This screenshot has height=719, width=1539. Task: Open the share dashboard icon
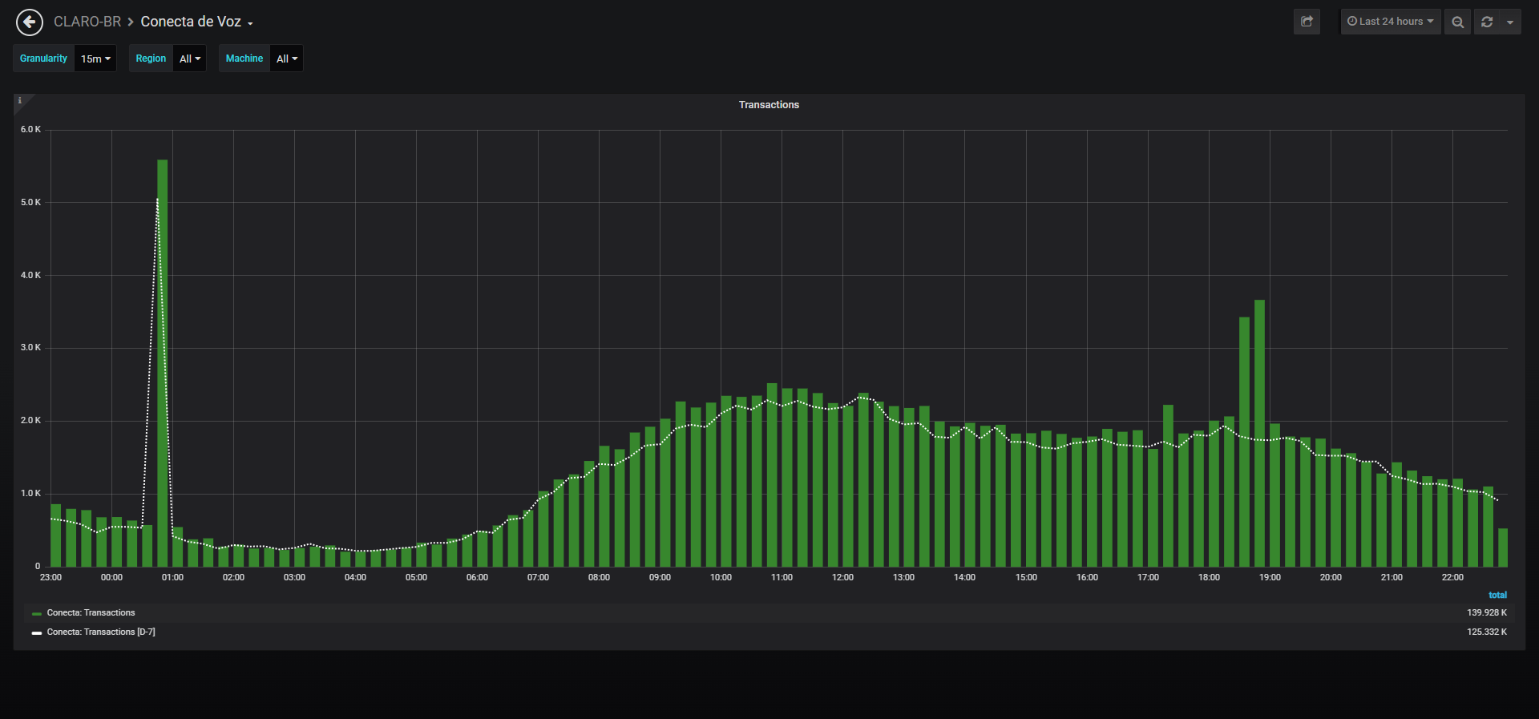tap(1307, 22)
